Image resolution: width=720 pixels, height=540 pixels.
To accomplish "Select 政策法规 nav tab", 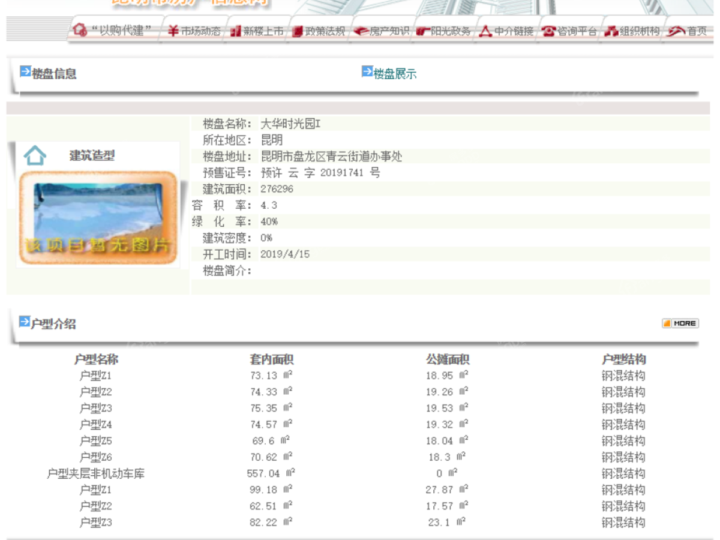I will pyautogui.click(x=319, y=31).
